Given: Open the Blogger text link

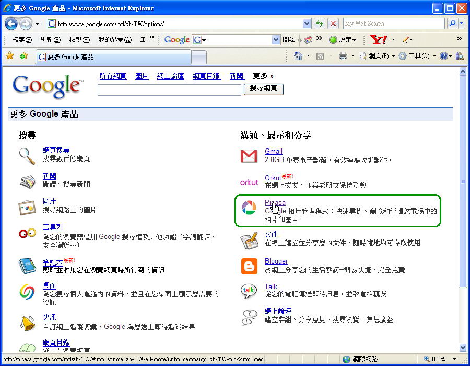Looking at the screenshot, I should click(276, 261).
